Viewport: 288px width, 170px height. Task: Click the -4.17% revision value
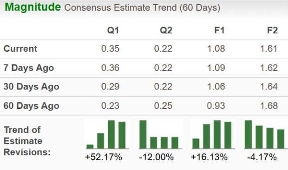click(262, 157)
